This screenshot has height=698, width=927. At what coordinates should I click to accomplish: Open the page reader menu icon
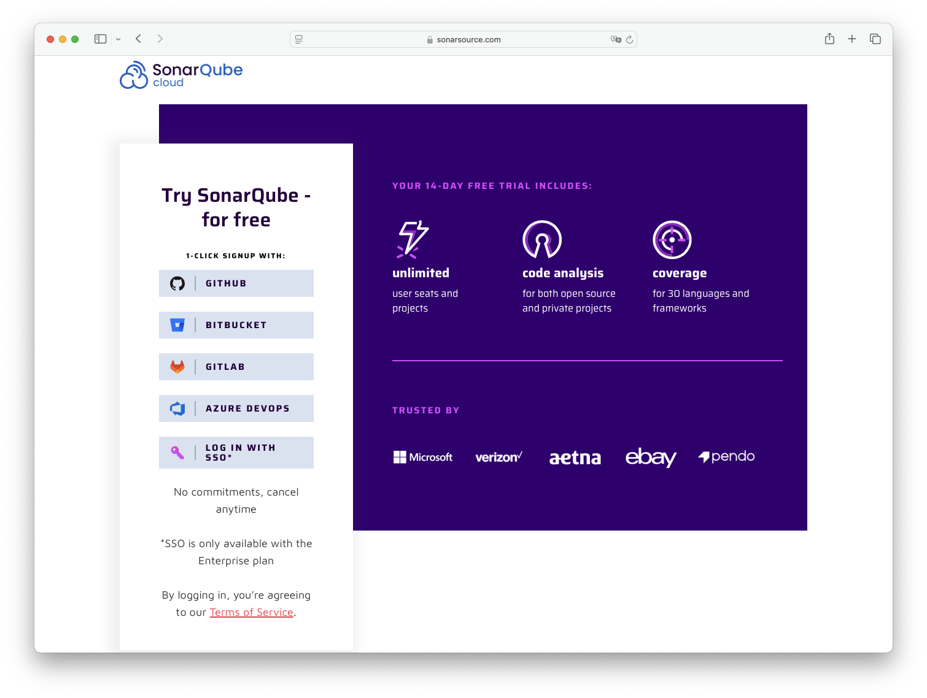tap(299, 39)
